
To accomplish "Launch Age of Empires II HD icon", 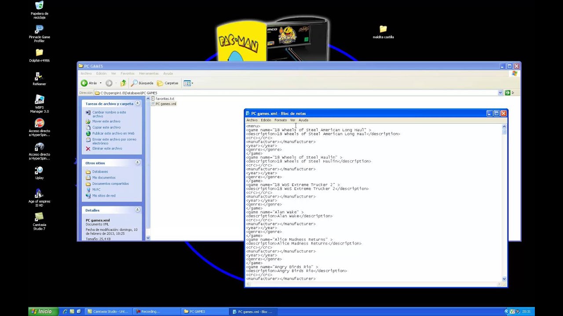I will 39,198.
